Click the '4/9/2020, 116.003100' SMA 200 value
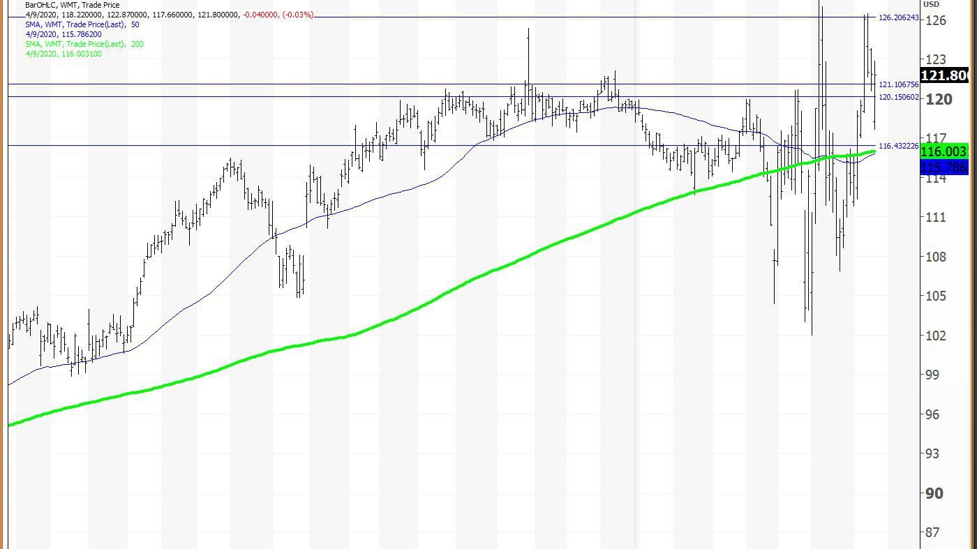The image size is (977, 549). [64, 54]
